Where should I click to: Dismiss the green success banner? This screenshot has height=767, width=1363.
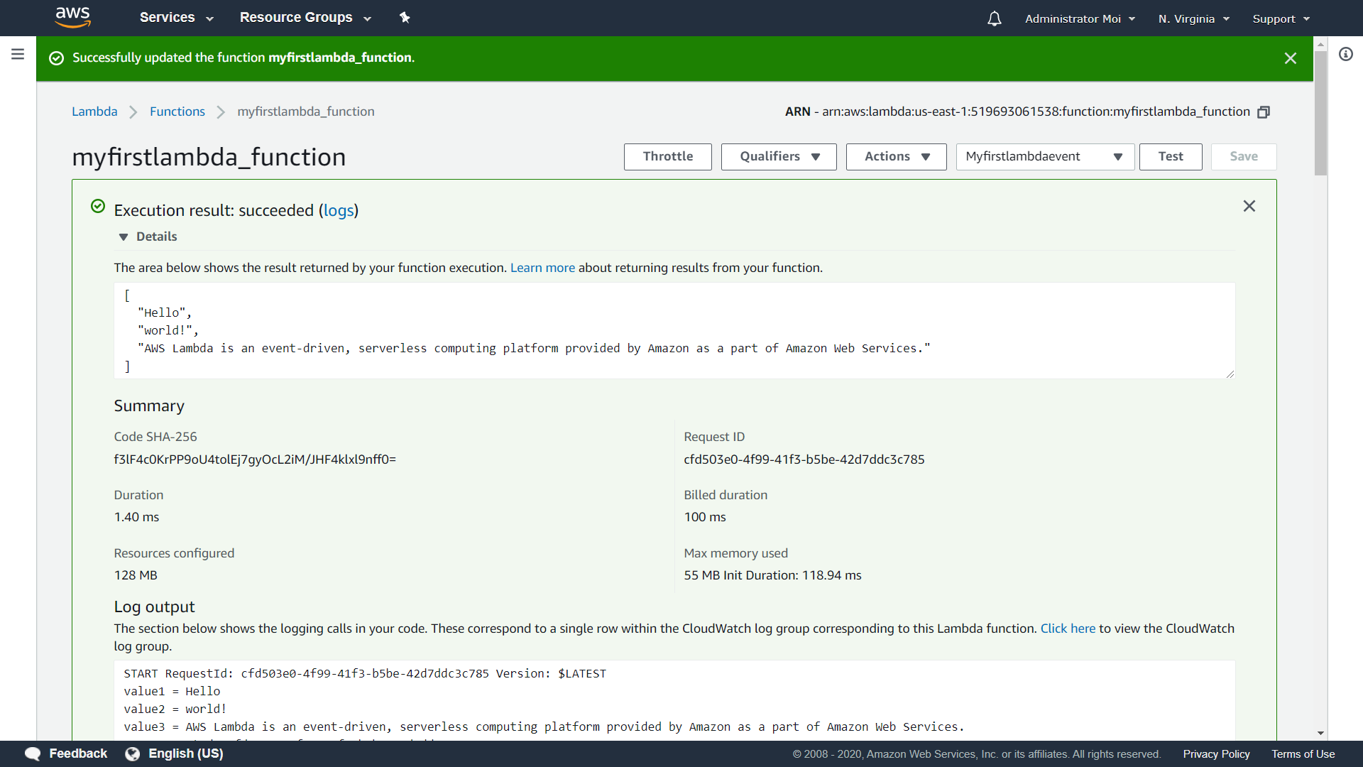[x=1290, y=58]
